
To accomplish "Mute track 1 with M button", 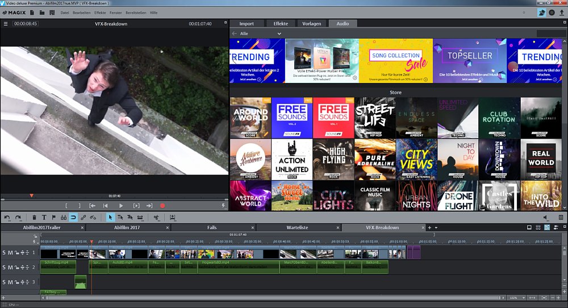I will tap(10, 252).
